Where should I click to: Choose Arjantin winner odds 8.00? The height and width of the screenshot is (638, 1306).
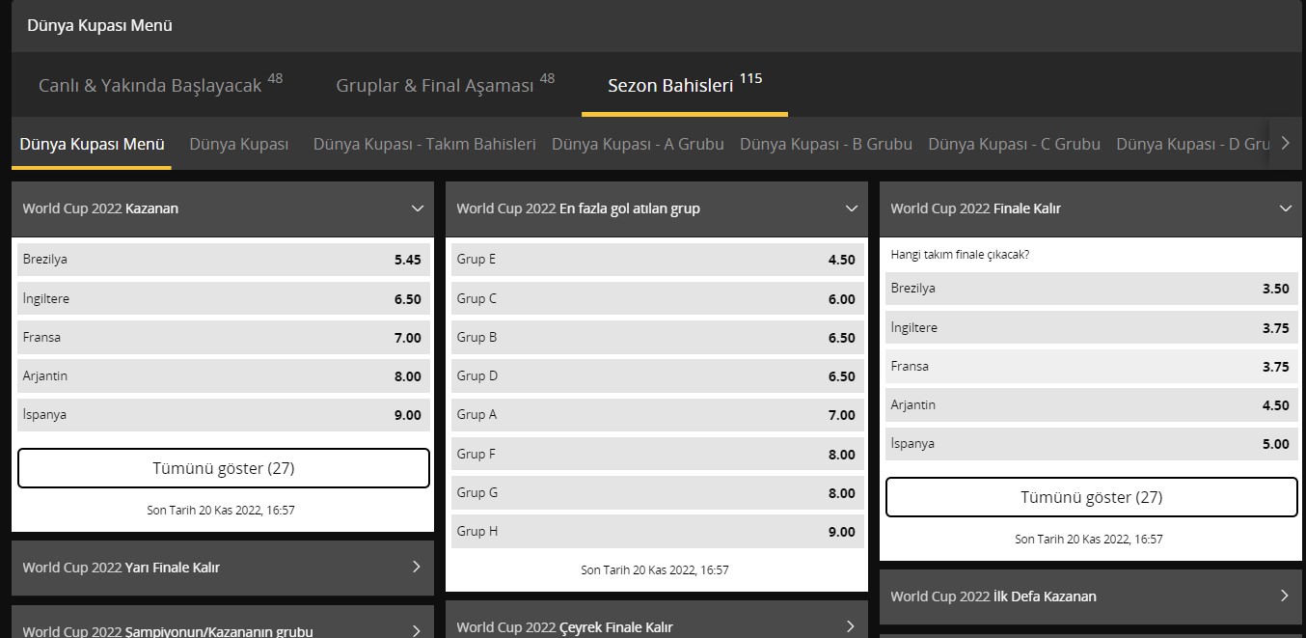pyautogui.click(x=224, y=376)
